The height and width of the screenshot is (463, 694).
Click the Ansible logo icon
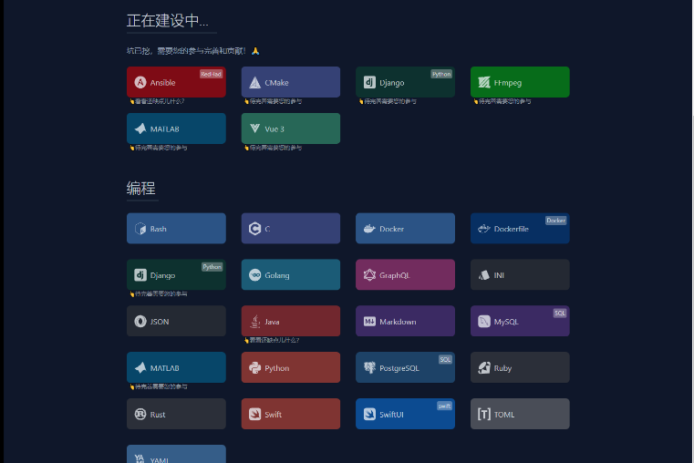(x=140, y=82)
